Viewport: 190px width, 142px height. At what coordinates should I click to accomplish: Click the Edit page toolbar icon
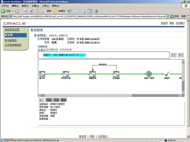(x=90, y=11)
